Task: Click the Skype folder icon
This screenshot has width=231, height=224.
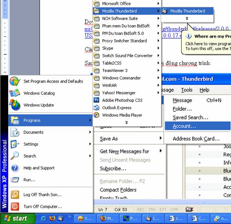Action: [96, 48]
